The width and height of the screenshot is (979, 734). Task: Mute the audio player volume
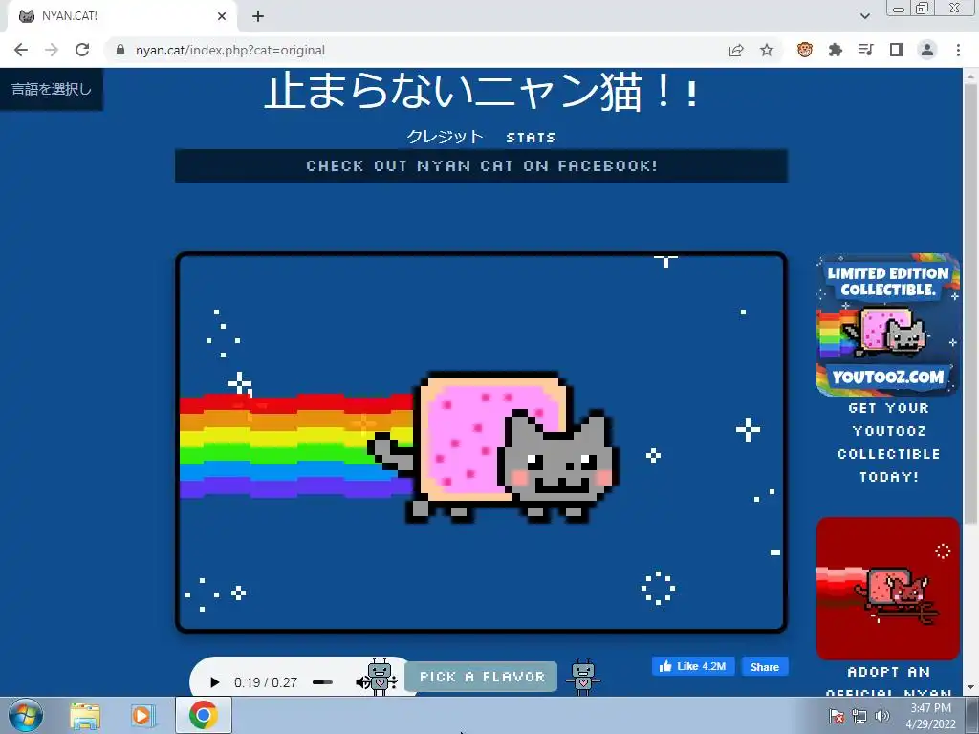[361, 682]
